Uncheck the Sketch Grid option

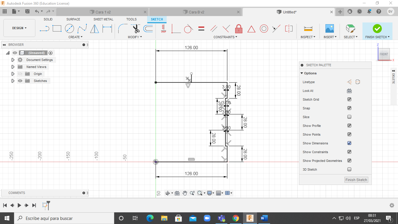pyautogui.click(x=349, y=99)
